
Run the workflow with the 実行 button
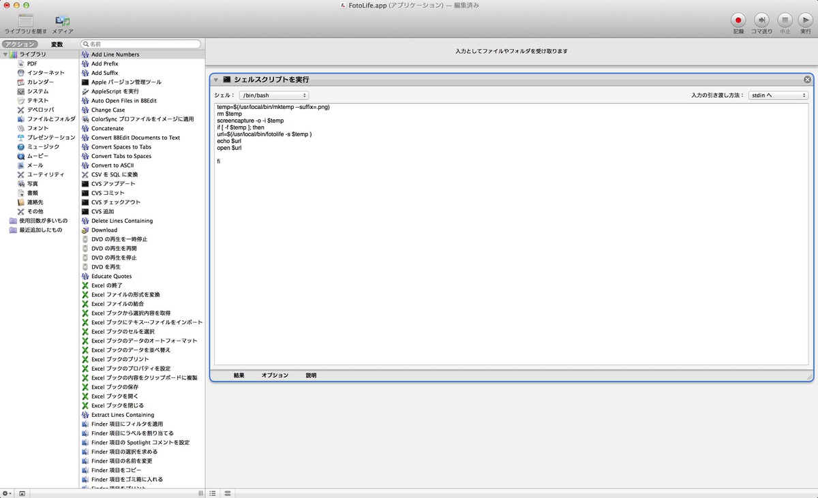(806, 20)
